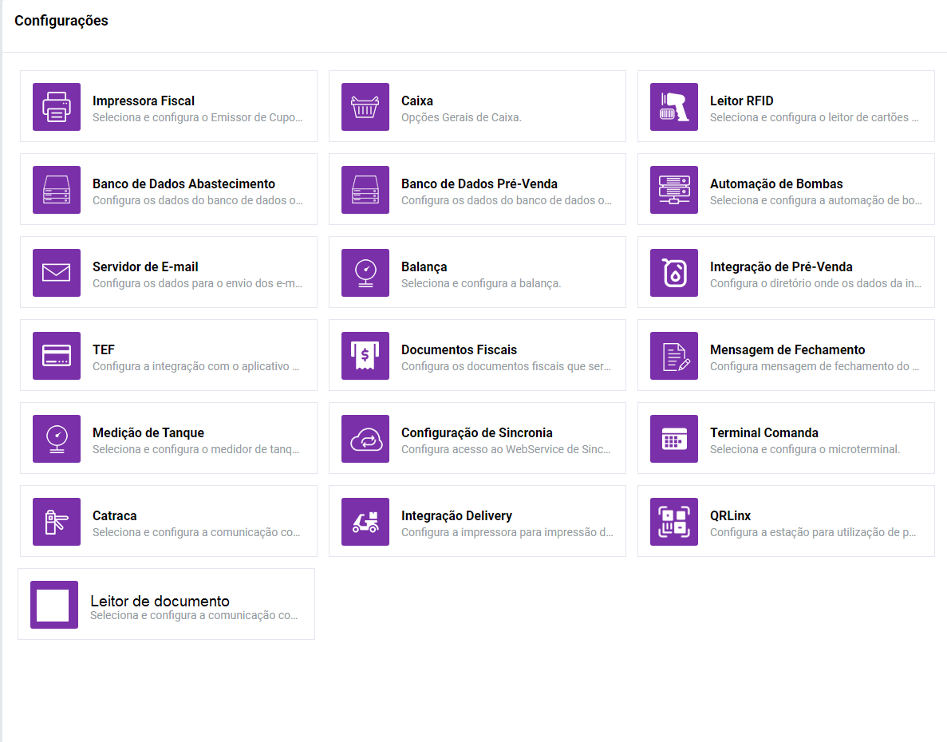Click the Catraca turnstile icon
Viewport: 947px width, 742px height.
(x=56, y=522)
